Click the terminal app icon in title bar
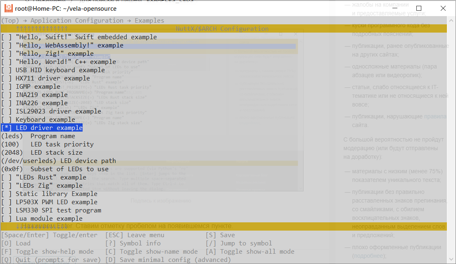The image size is (456, 264). tap(8, 8)
